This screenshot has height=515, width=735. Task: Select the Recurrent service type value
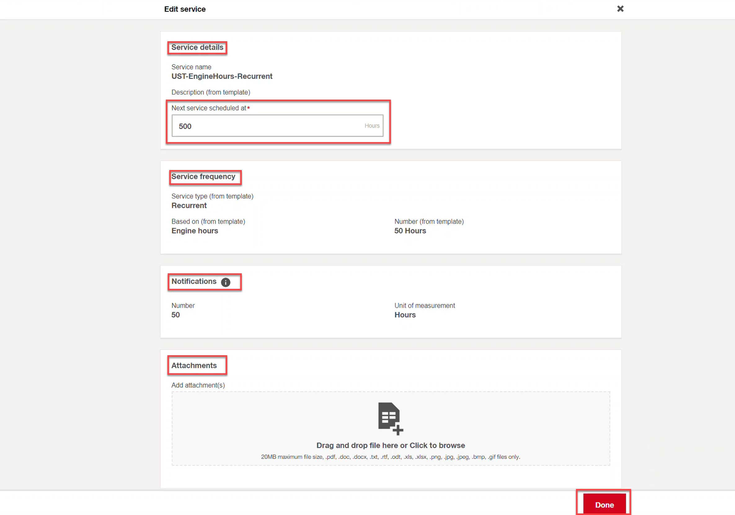(189, 205)
